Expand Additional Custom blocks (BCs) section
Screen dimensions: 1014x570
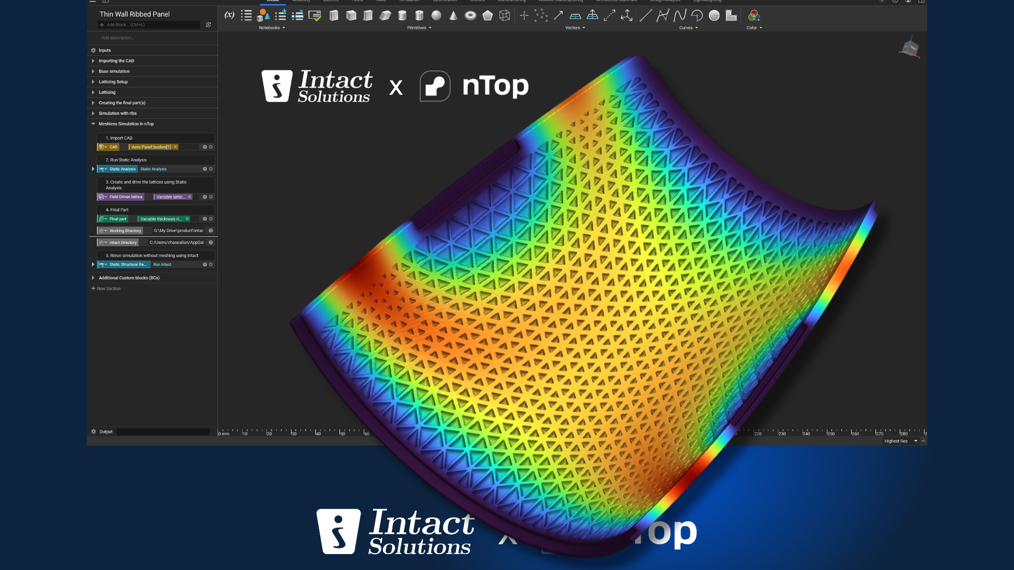click(x=93, y=278)
